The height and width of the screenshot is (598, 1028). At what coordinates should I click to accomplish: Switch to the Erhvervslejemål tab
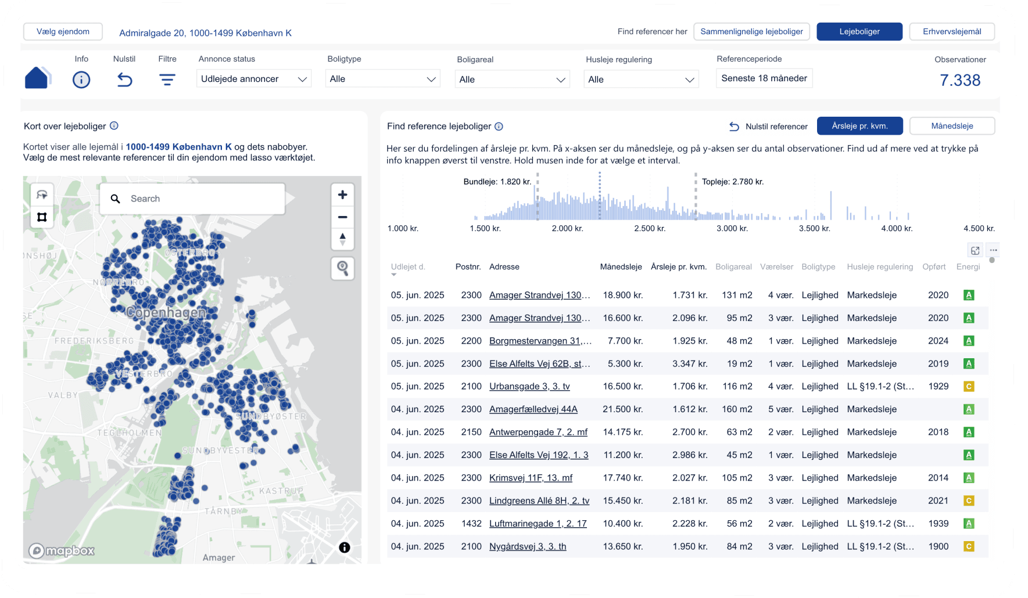[x=952, y=31]
